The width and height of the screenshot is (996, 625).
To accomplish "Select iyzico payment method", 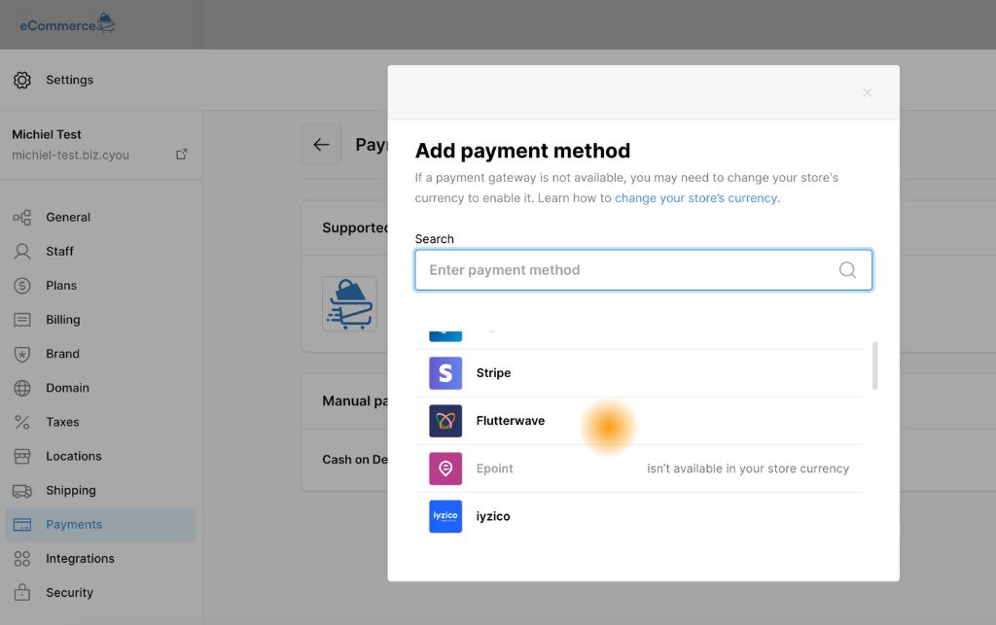I will pos(493,516).
